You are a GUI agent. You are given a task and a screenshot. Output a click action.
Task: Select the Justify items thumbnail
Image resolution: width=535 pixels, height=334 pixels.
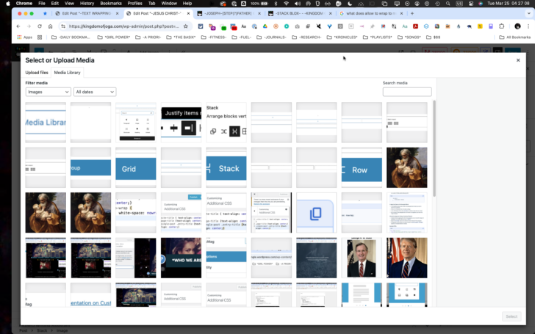181,123
